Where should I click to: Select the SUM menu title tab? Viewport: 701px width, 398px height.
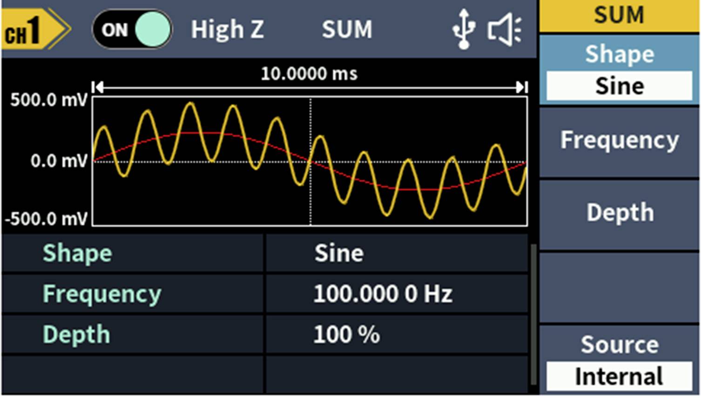[x=619, y=15]
